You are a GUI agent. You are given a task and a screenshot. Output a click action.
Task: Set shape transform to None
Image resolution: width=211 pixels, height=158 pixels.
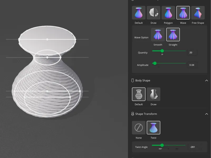(x=139, y=127)
